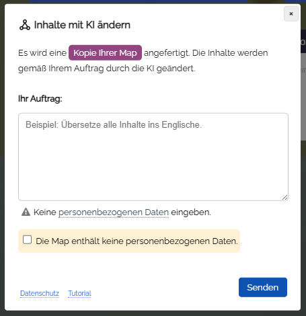Click the warning triangle icon

tap(26, 212)
